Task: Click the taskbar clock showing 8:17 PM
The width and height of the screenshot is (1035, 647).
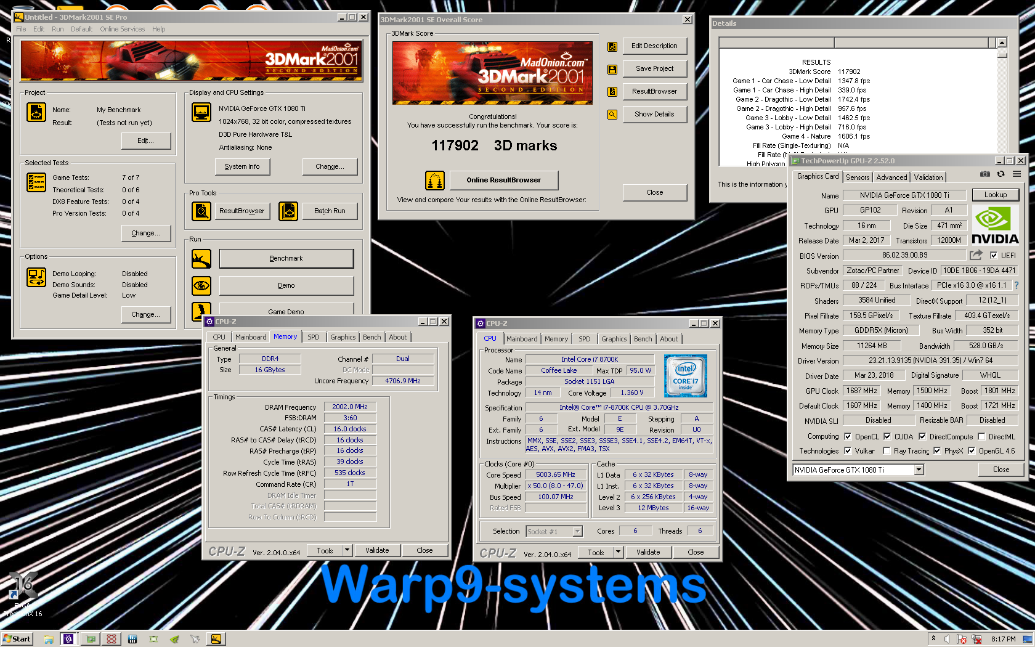Action: pyautogui.click(x=1003, y=639)
